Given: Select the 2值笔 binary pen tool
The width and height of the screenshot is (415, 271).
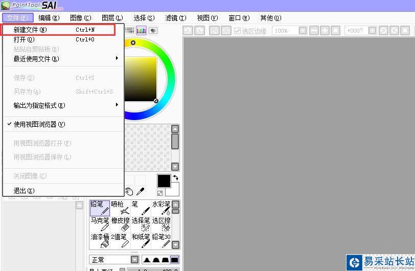Looking at the screenshot, I should click(121, 241).
